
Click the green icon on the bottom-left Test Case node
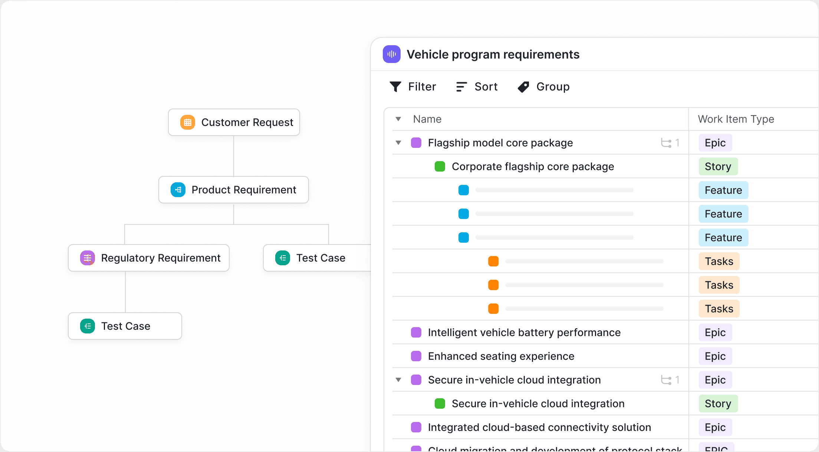[87, 326]
